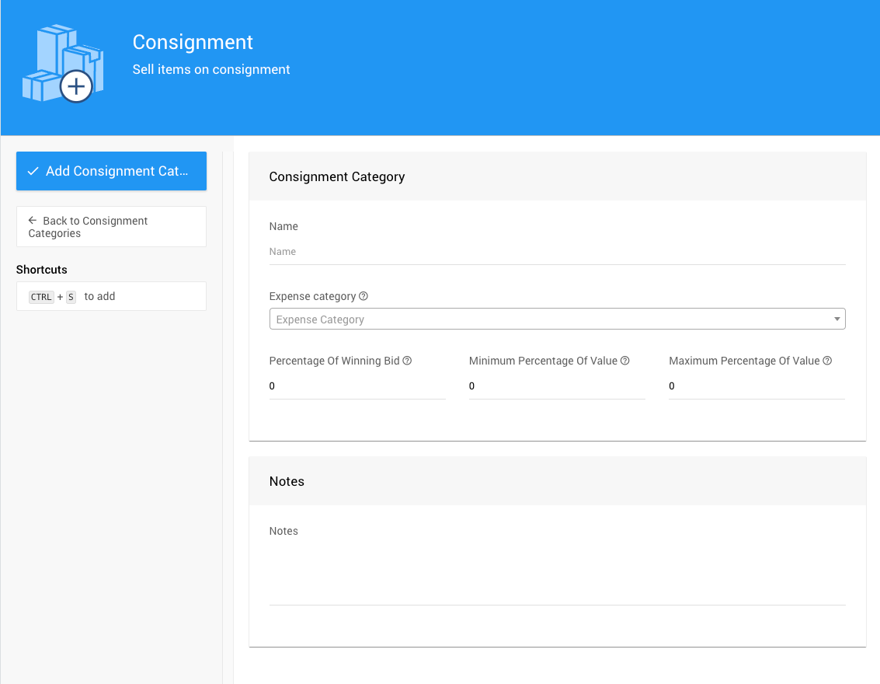
Task: Click inside the Notes text area
Action: click(556, 571)
